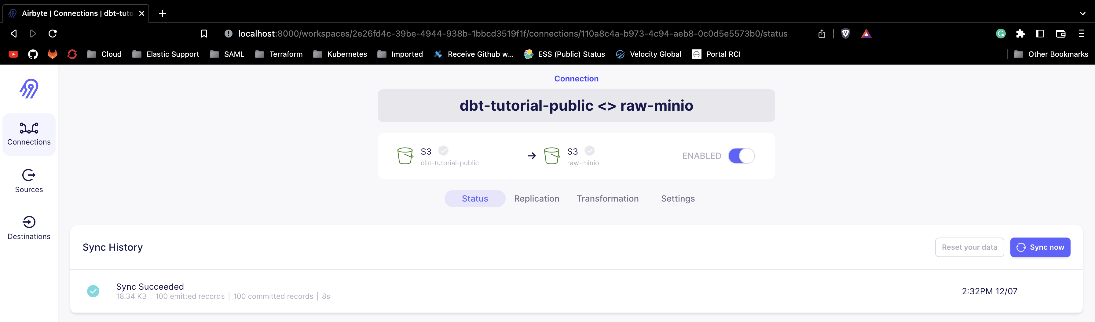Viewport: 1095px width, 322px height.
Task: Disable the connection with the ENABLED toggle
Action: 741,156
